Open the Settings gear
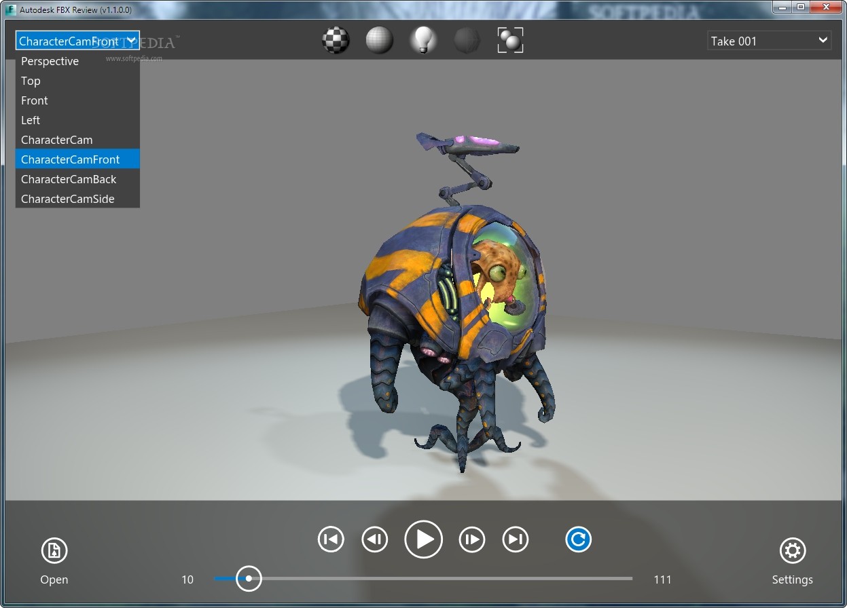847x608 pixels. [792, 550]
